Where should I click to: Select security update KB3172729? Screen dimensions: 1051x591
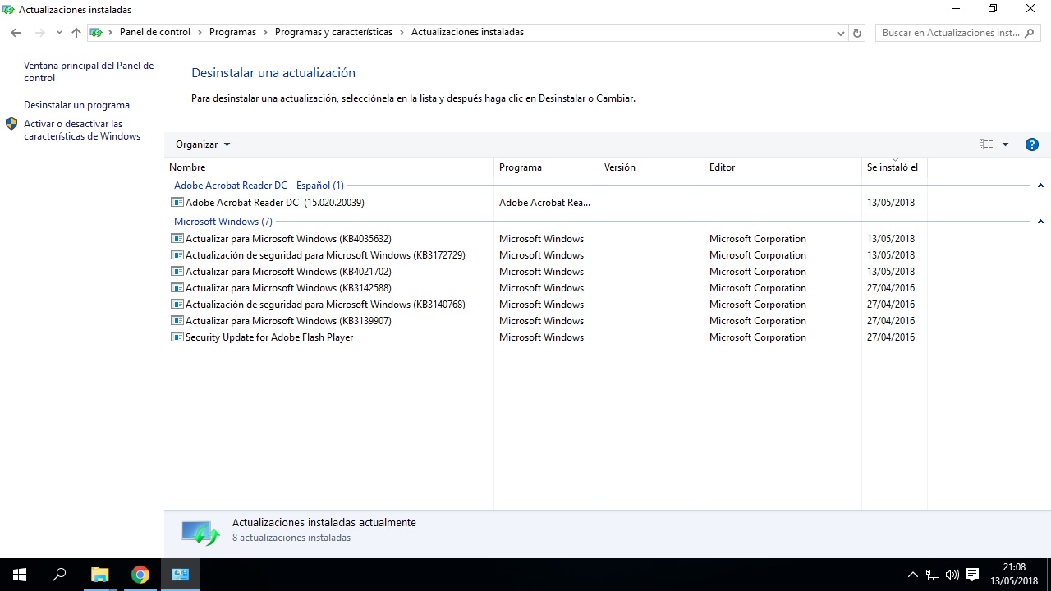coord(325,255)
